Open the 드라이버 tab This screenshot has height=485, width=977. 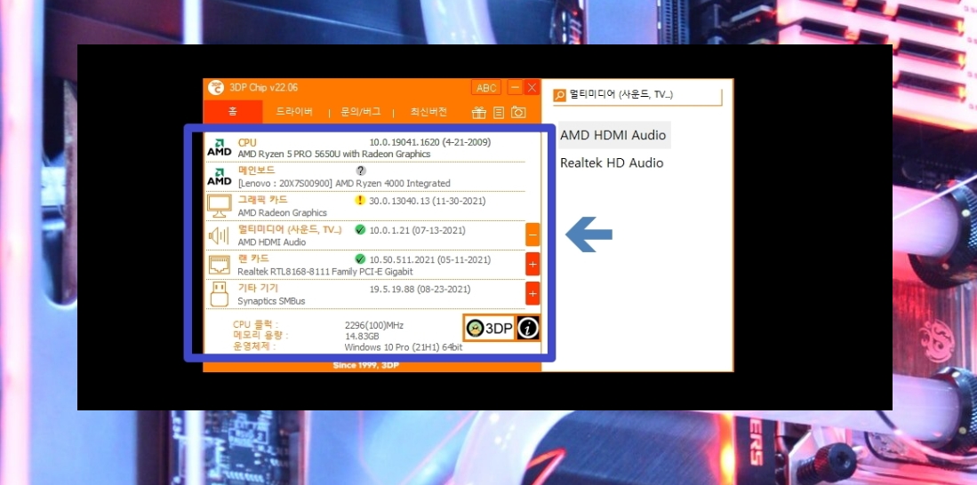pos(294,112)
